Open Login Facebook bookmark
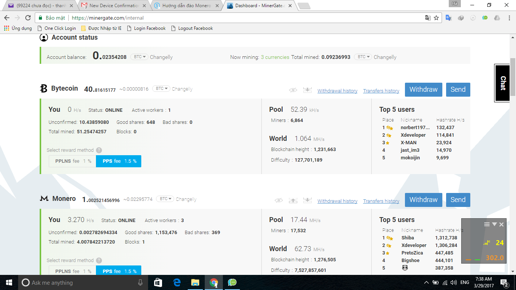The image size is (516, 290). tap(147, 28)
